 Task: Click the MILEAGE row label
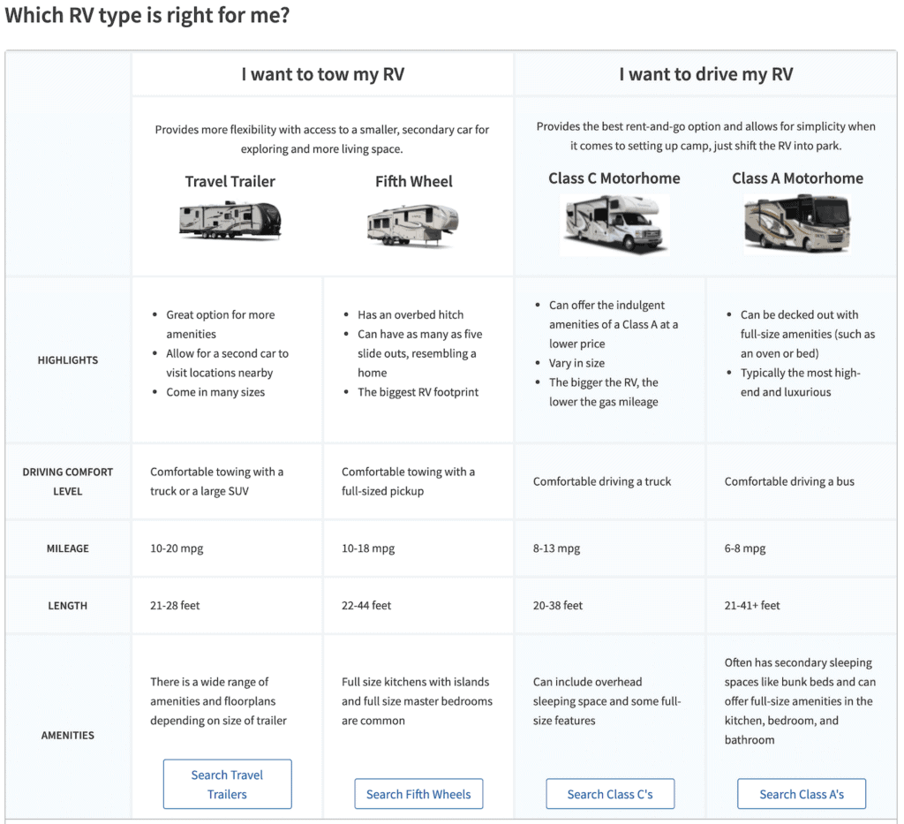[68, 548]
